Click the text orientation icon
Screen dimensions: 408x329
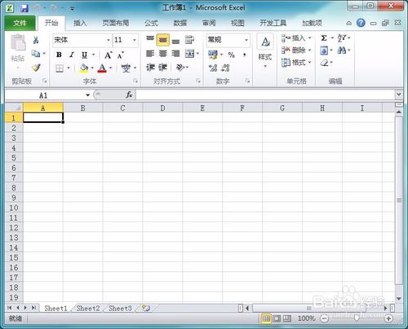pos(180,68)
